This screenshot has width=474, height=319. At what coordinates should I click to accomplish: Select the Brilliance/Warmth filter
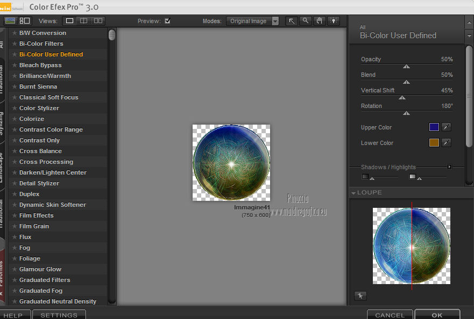[x=45, y=76]
